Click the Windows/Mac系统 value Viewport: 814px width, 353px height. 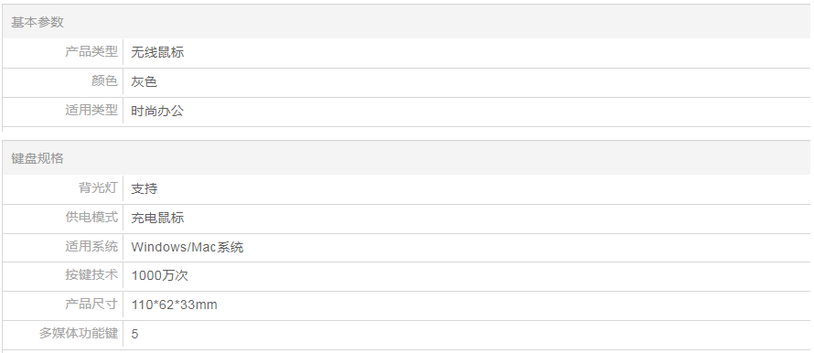coord(187,247)
